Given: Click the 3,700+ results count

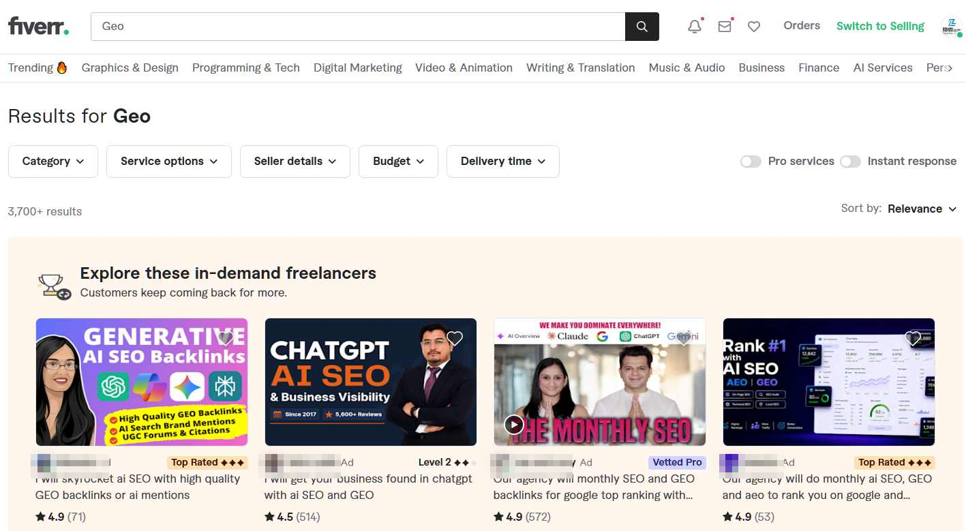Looking at the screenshot, I should 45,211.
